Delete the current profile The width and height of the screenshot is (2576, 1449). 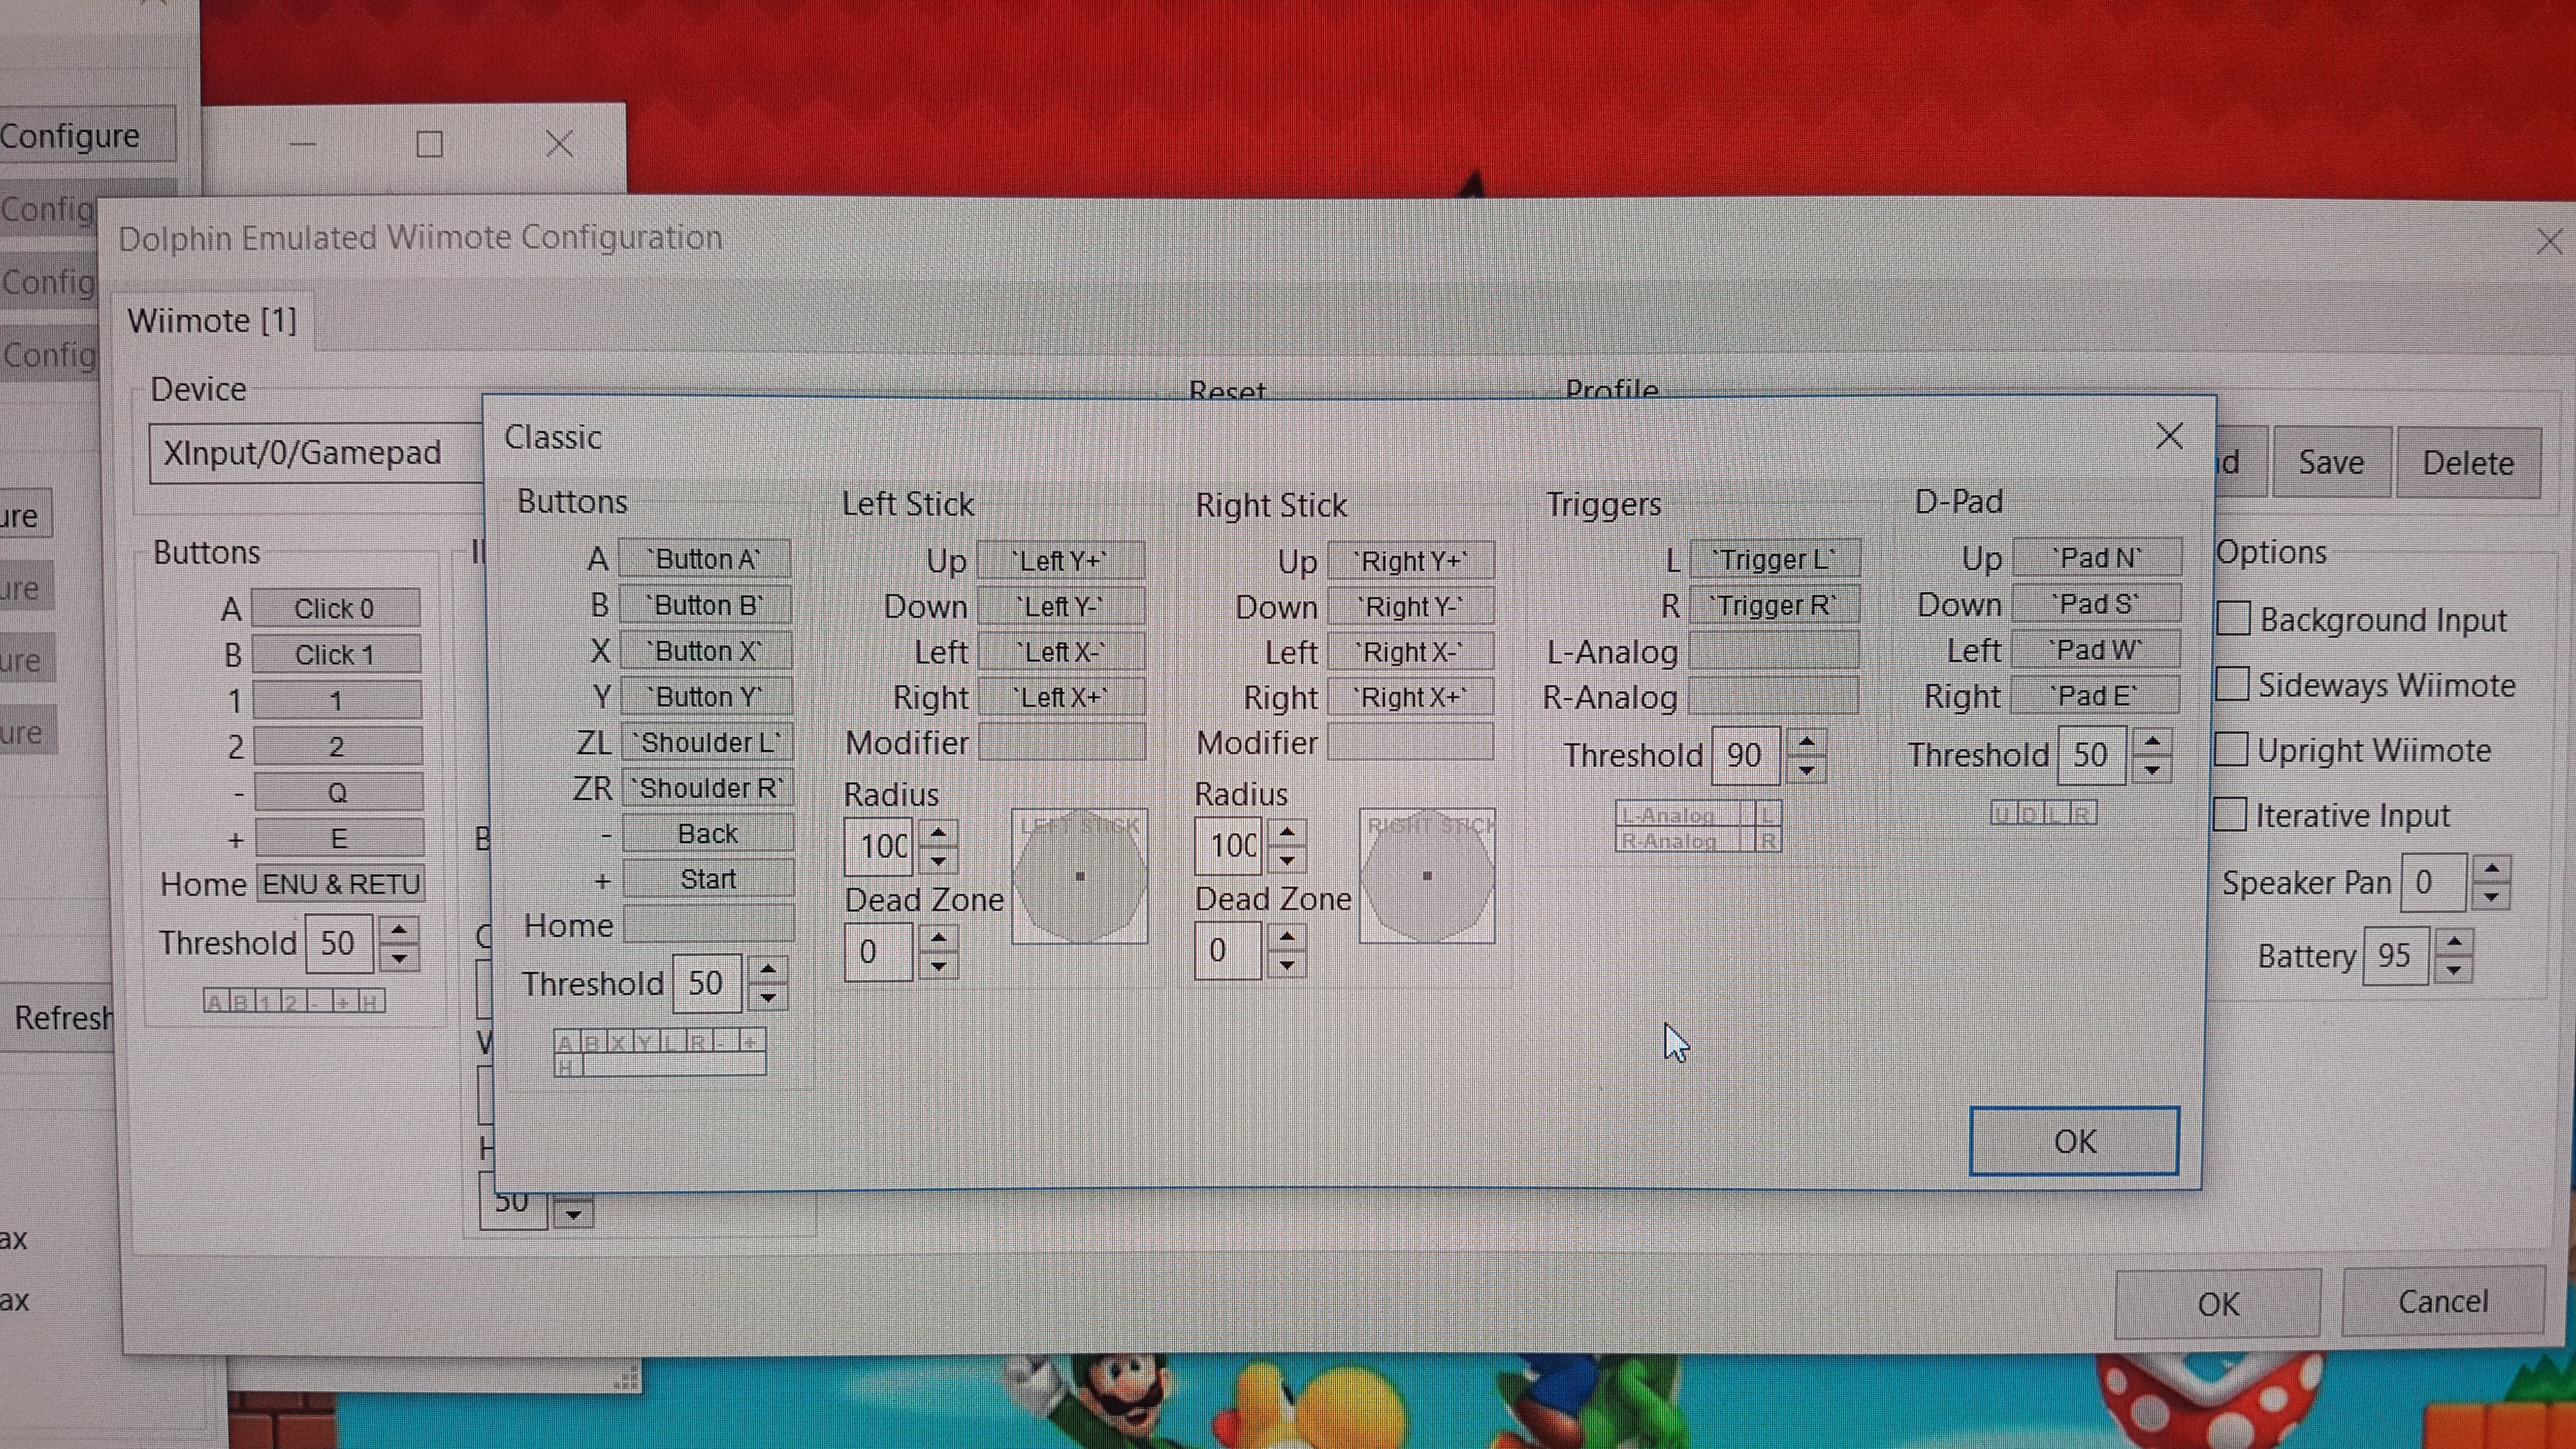coord(2468,463)
